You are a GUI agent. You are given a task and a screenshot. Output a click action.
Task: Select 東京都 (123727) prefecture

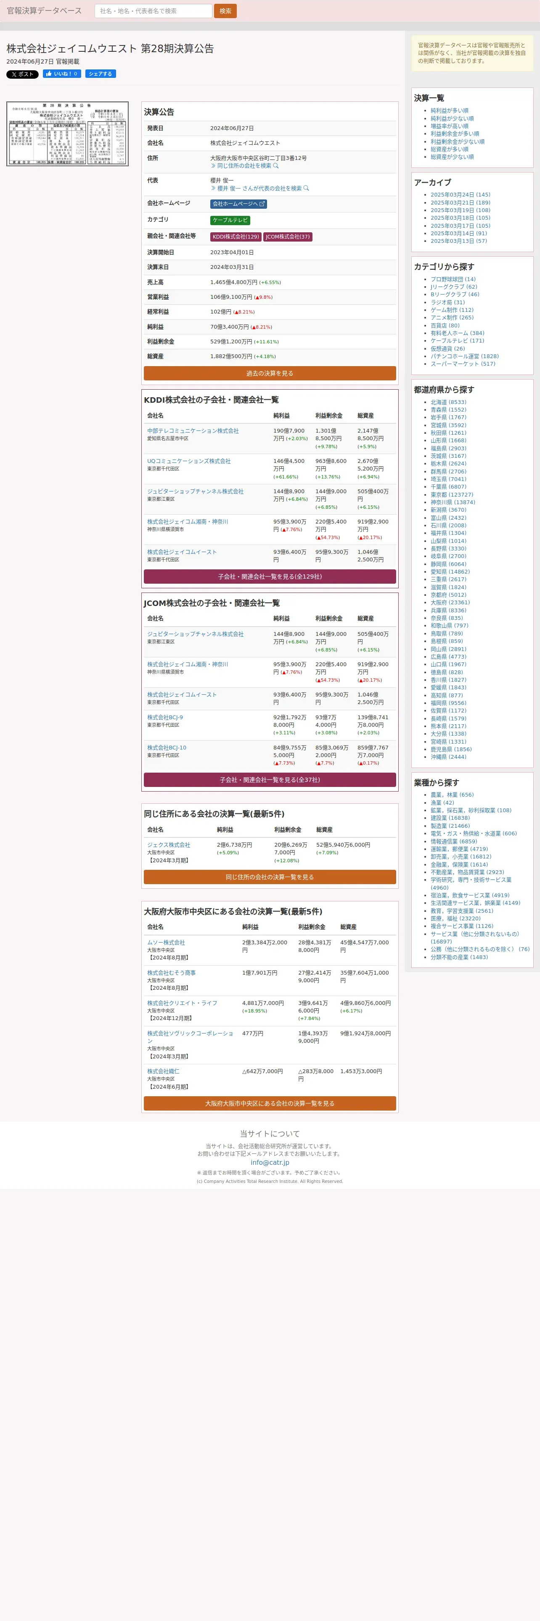(452, 494)
